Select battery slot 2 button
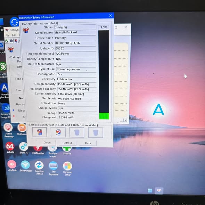This screenshot has width=205, height=205. (x=58, y=132)
